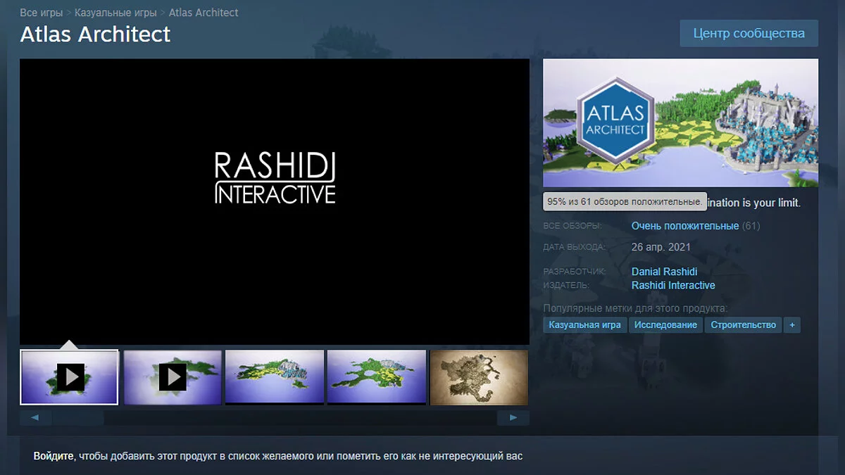Play the first video trailer thumbnail

pos(69,377)
